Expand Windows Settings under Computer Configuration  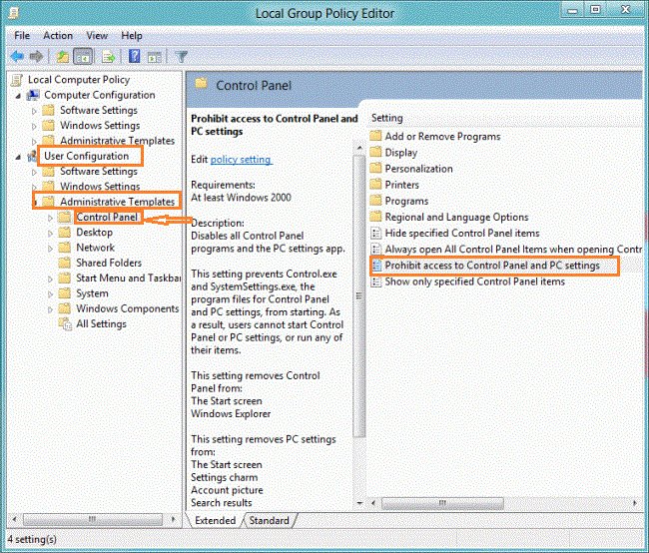[x=34, y=126]
